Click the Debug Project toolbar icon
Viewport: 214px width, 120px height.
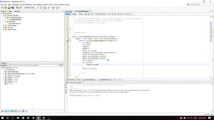(x=53, y=8)
